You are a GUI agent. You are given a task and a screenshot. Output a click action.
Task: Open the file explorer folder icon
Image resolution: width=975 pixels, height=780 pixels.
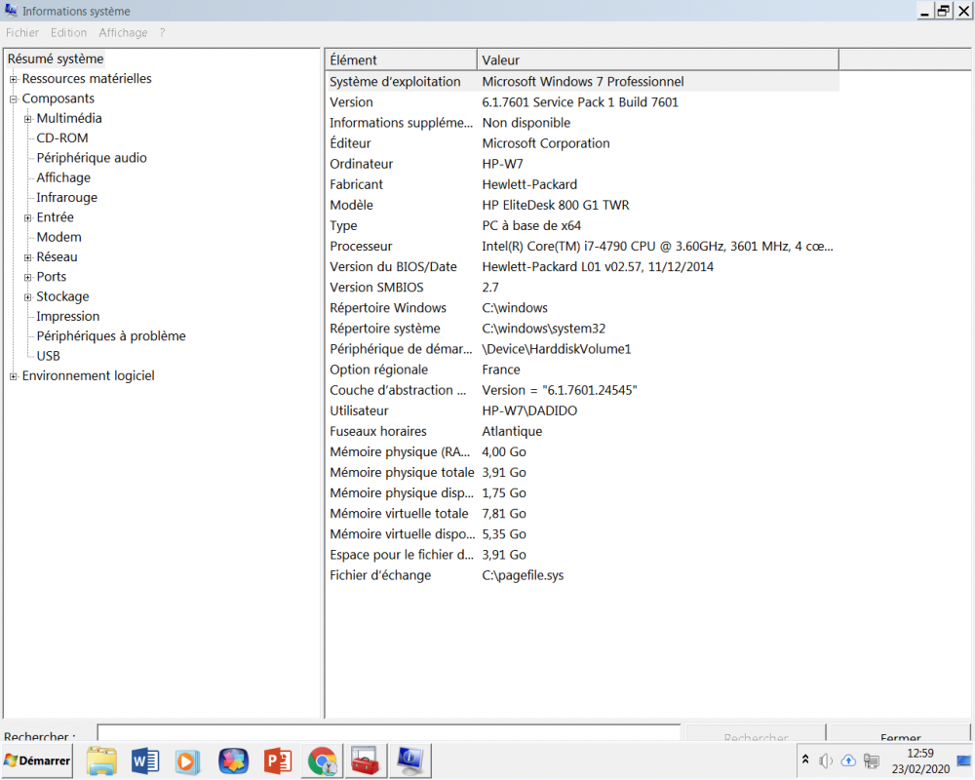click(101, 760)
